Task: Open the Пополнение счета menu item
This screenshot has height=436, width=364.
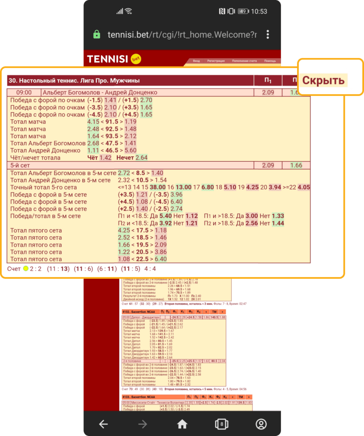Action: [x=244, y=61]
